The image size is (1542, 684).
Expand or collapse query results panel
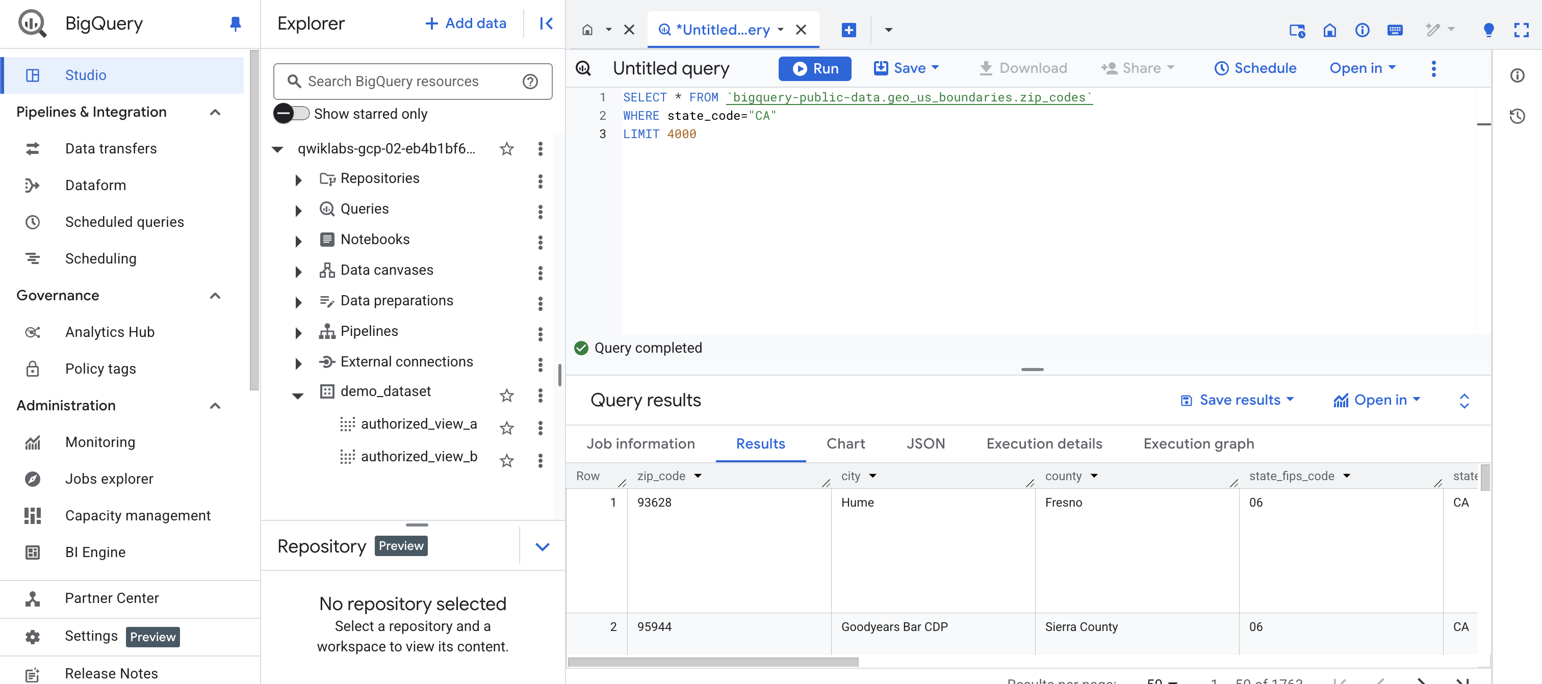click(x=1463, y=400)
